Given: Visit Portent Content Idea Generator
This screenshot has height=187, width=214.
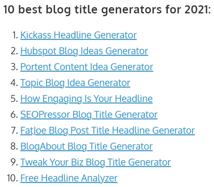Looking at the screenshot, I should click(x=87, y=67).
